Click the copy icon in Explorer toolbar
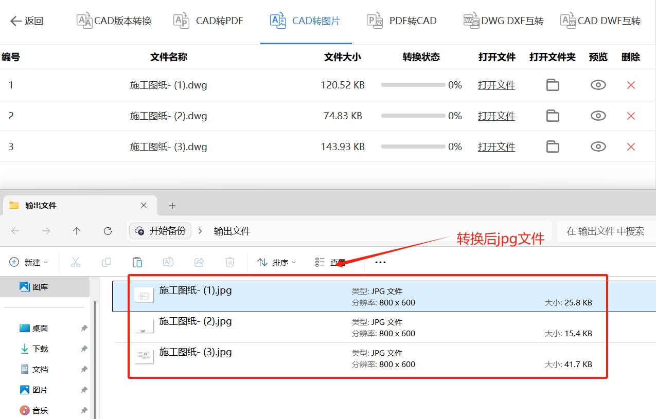The width and height of the screenshot is (656, 419). [107, 262]
